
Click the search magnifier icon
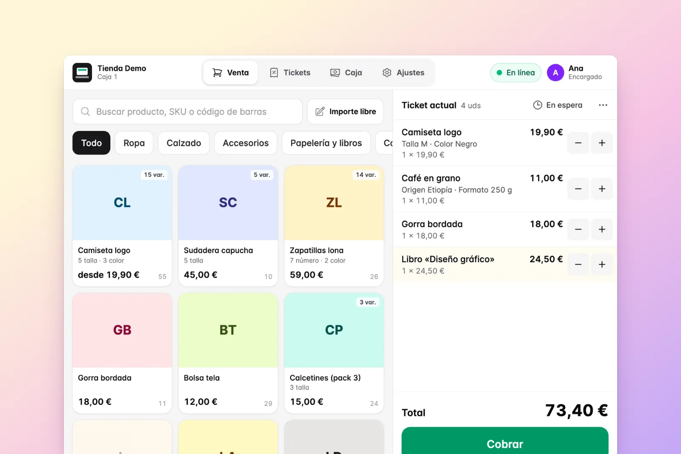pyautogui.click(x=86, y=111)
